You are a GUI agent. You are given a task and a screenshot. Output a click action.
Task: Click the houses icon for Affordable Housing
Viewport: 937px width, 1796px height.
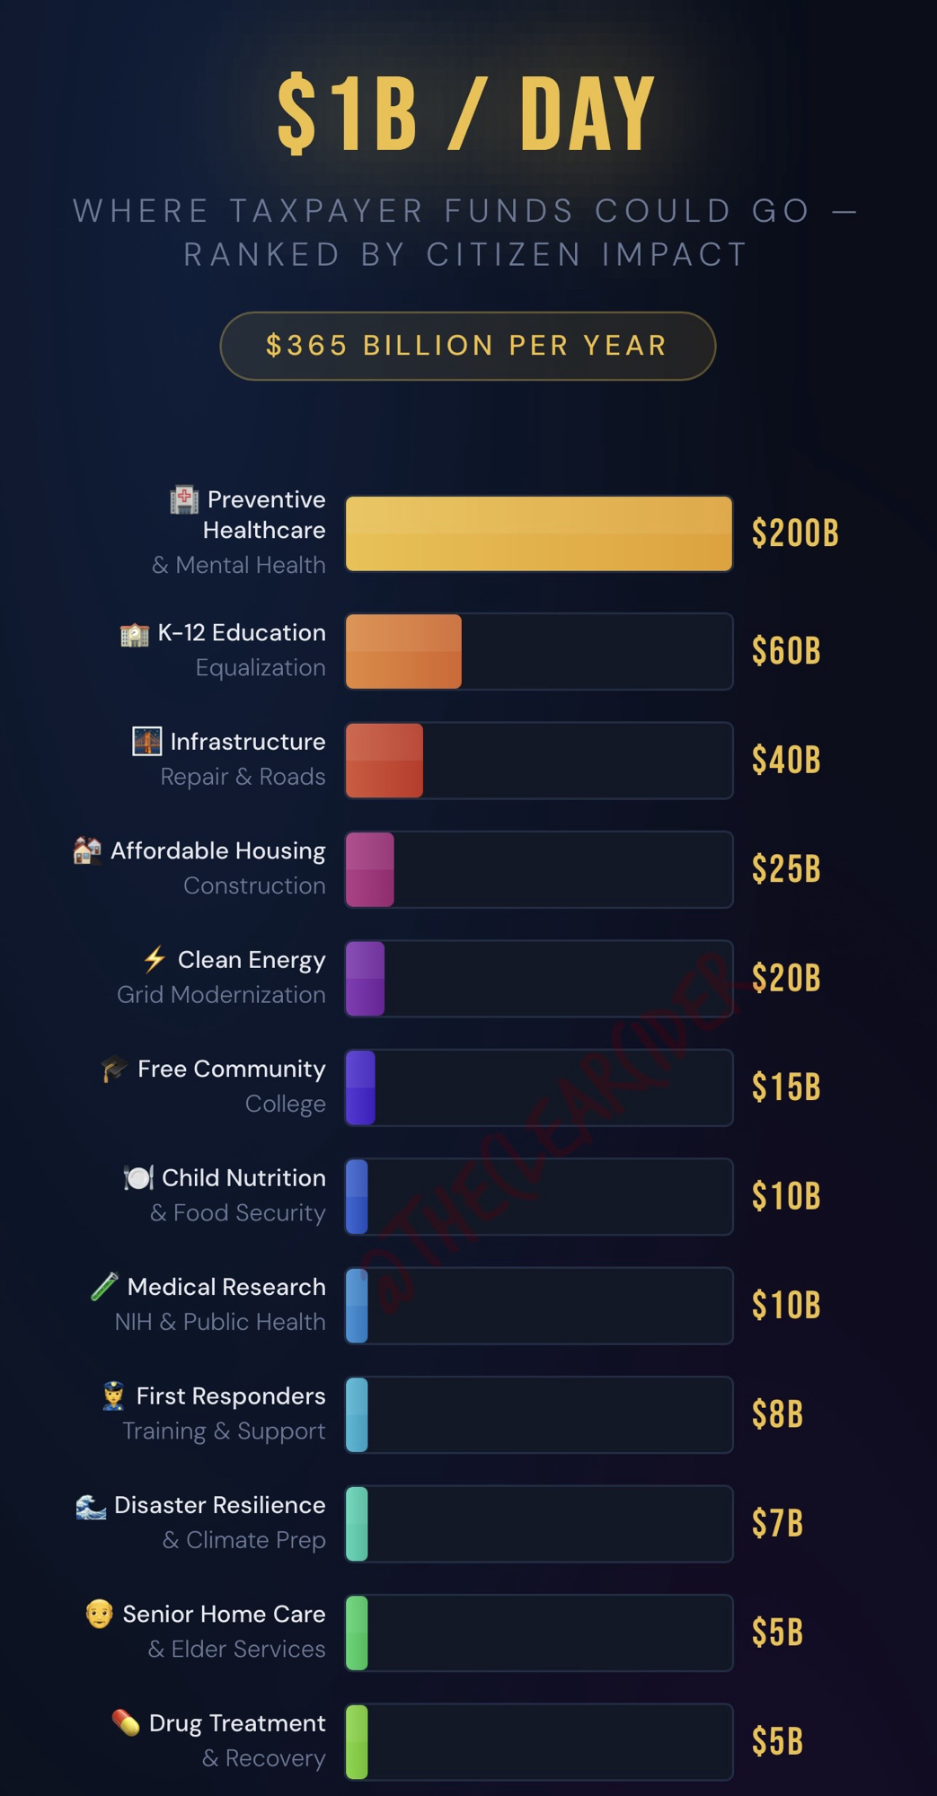(87, 850)
